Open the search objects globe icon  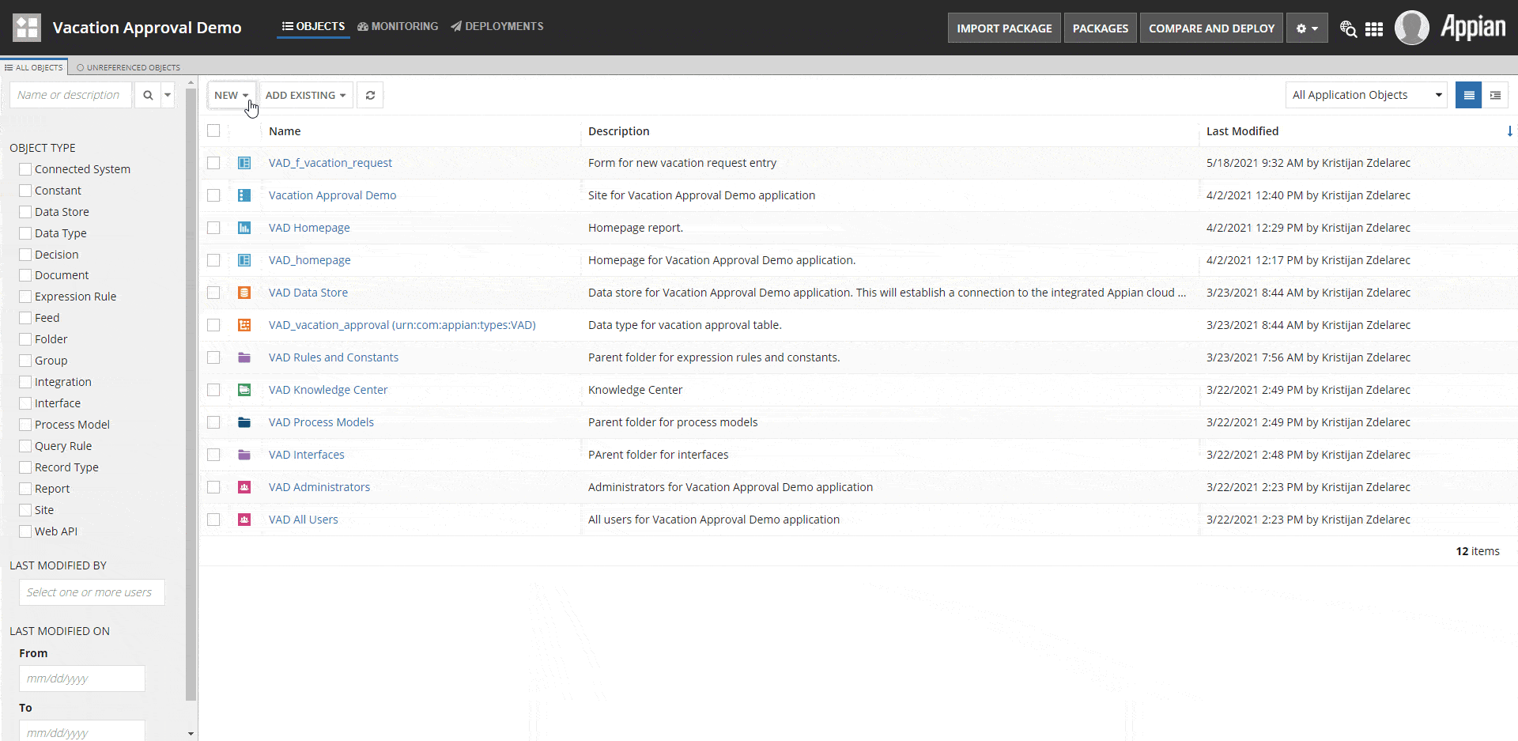point(1348,29)
